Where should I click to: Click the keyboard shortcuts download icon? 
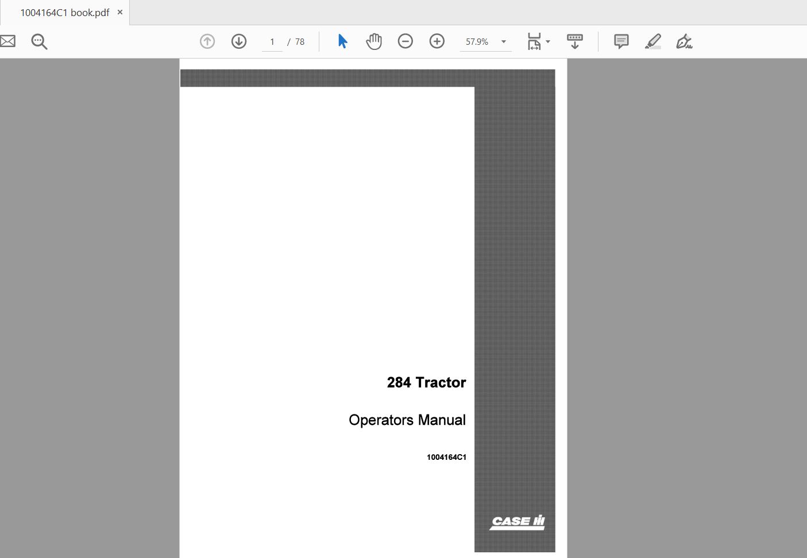(x=575, y=41)
